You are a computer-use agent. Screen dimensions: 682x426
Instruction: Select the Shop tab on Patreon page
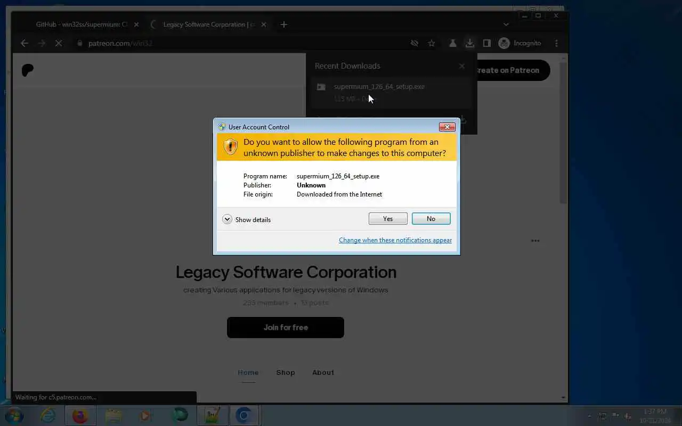click(x=286, y=373)
